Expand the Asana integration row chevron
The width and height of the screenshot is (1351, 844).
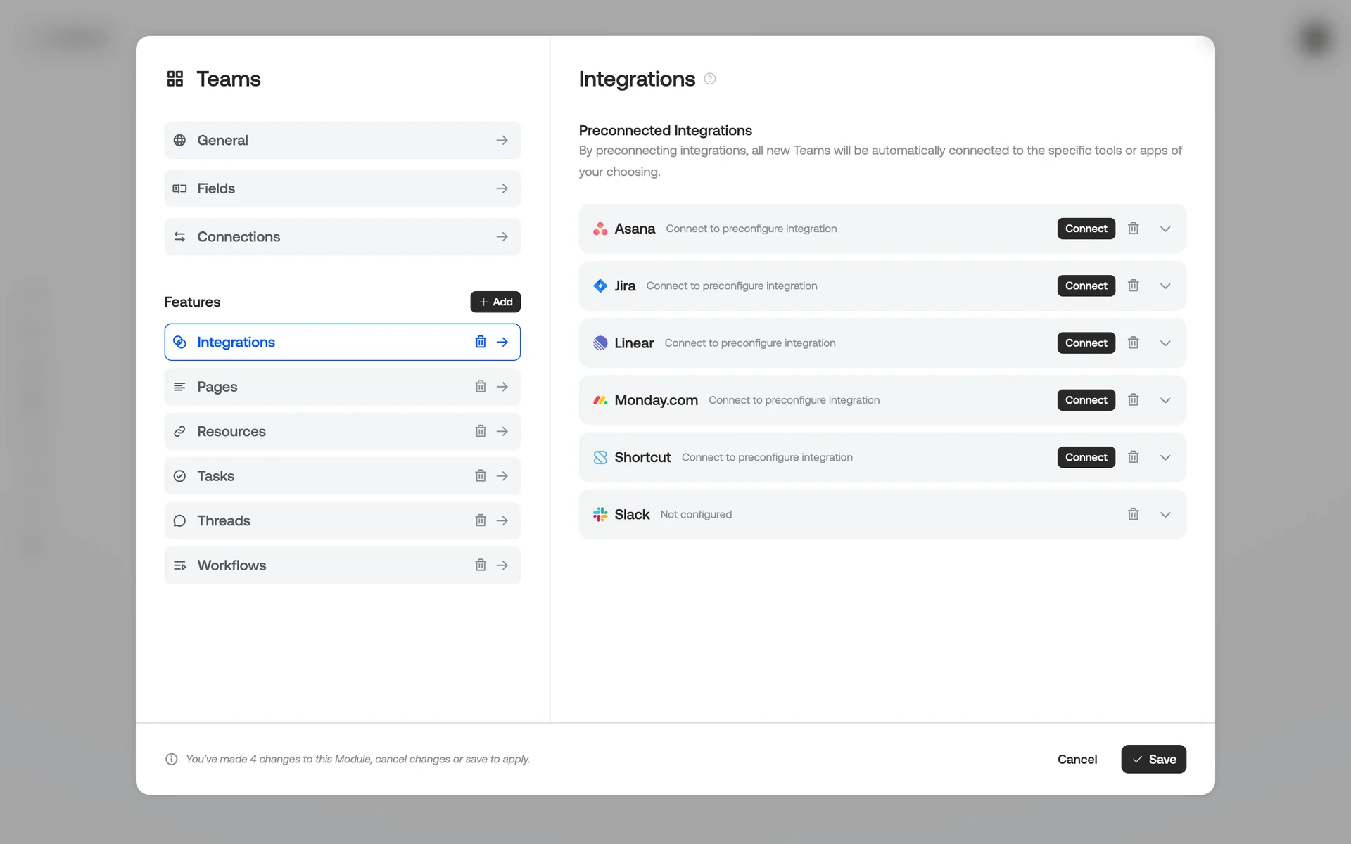[1165, 229]
